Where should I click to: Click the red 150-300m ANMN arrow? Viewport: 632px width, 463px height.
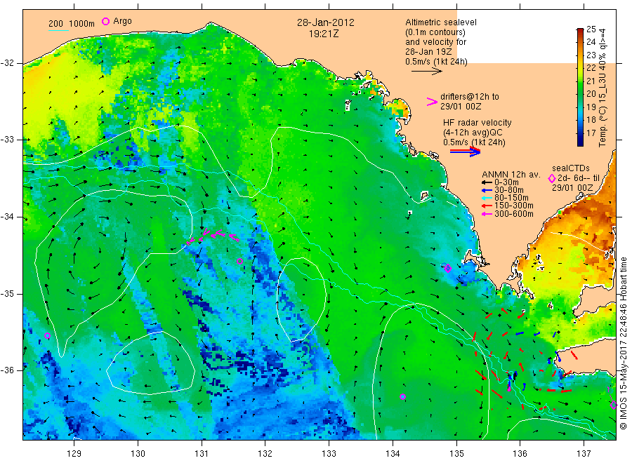pos(487,206)
